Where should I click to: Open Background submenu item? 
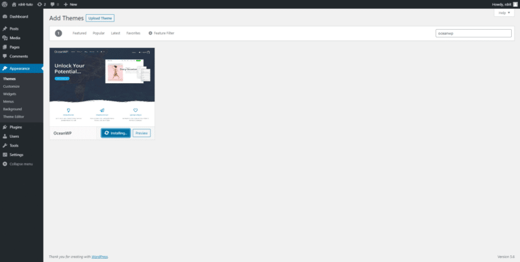coord(12,109)
